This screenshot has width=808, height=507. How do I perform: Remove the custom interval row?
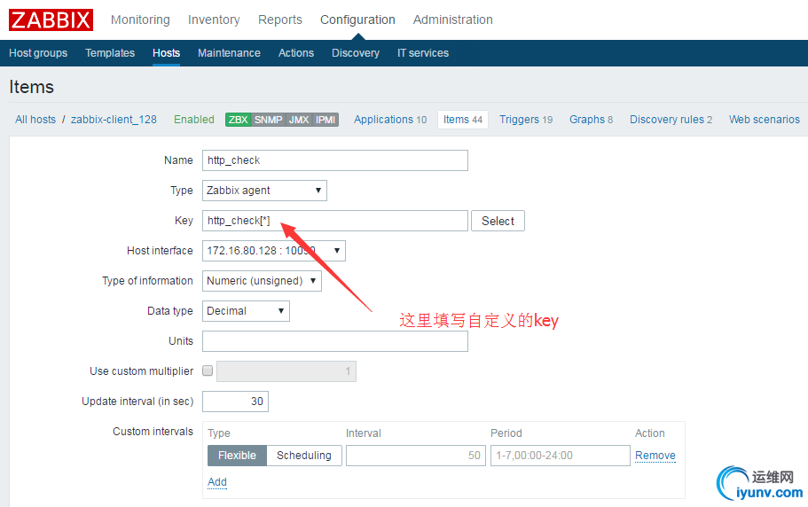(x=655, y=456)
